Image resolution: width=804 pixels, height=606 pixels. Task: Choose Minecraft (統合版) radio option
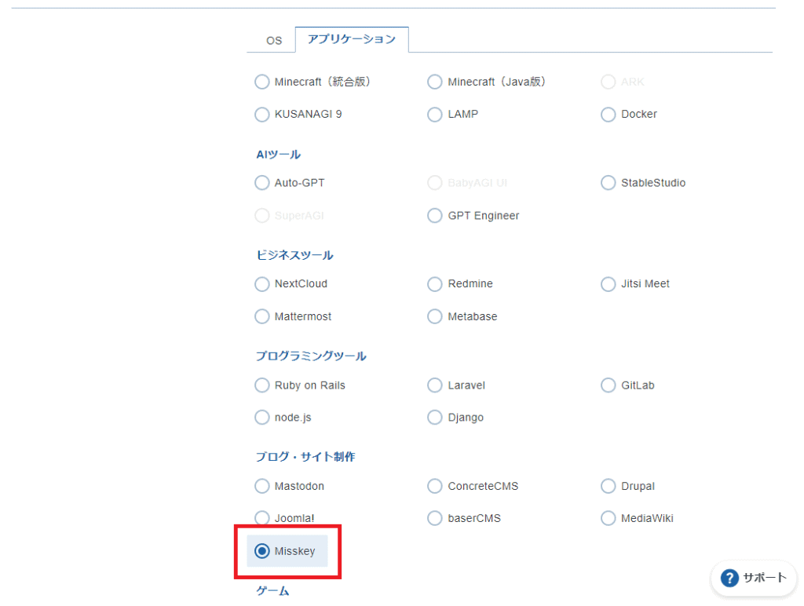coord(262,82)
